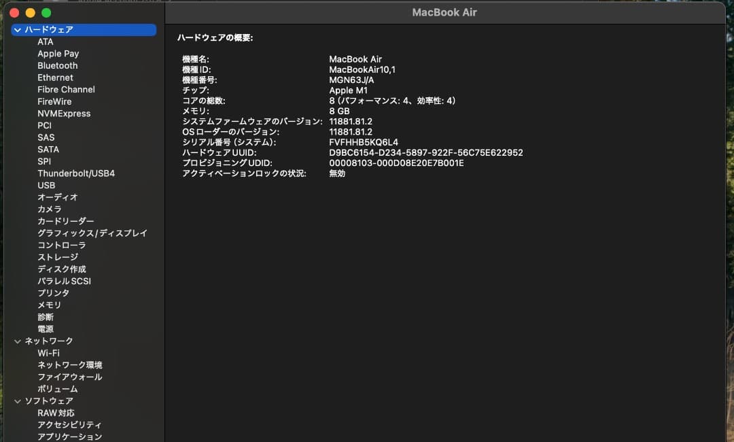The height and width of the screenshot is (442, 734).
Task: View 電源 power information
Action: pyautogui.click(x=49, y=329)
